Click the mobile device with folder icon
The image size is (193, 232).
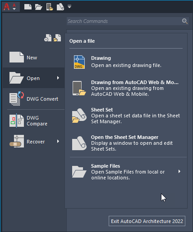point(79,88)
